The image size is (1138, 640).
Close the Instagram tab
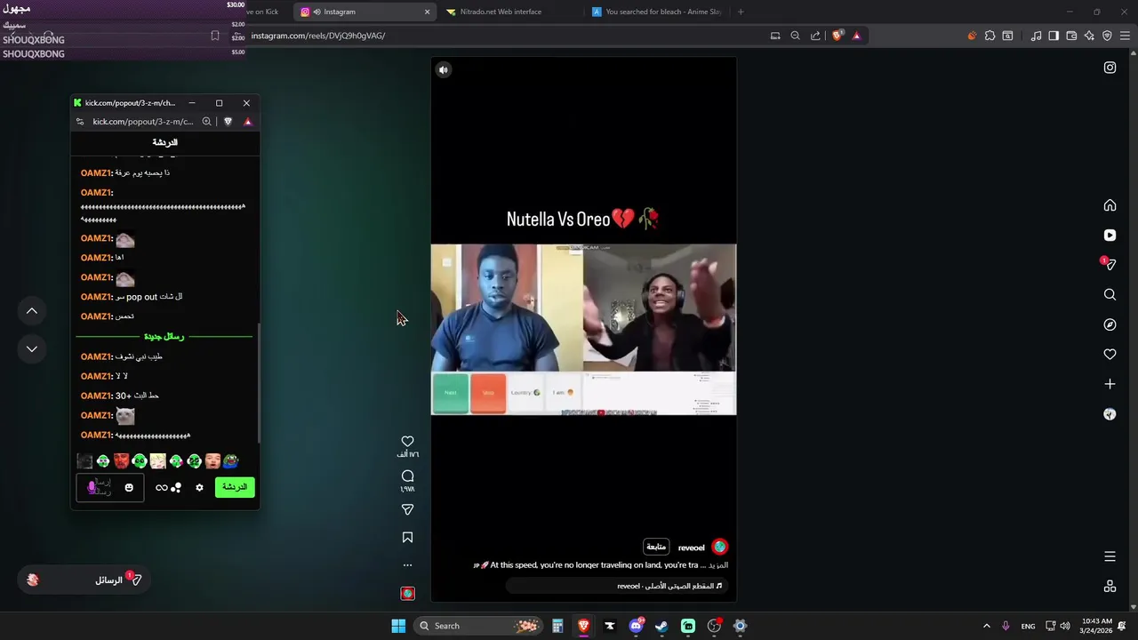point(427,12)
